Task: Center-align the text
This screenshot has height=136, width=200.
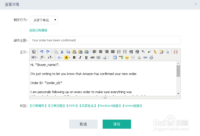Action: click(101, 51)
